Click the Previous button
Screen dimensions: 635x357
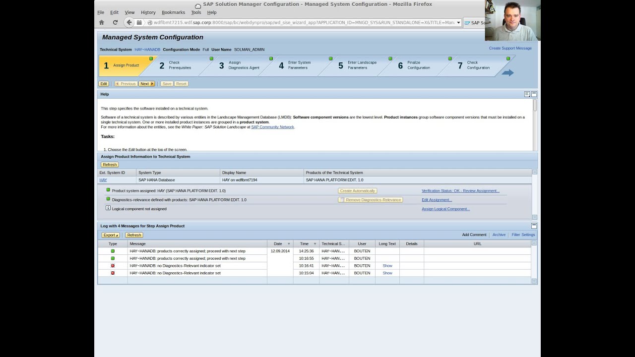pos(126,84)
